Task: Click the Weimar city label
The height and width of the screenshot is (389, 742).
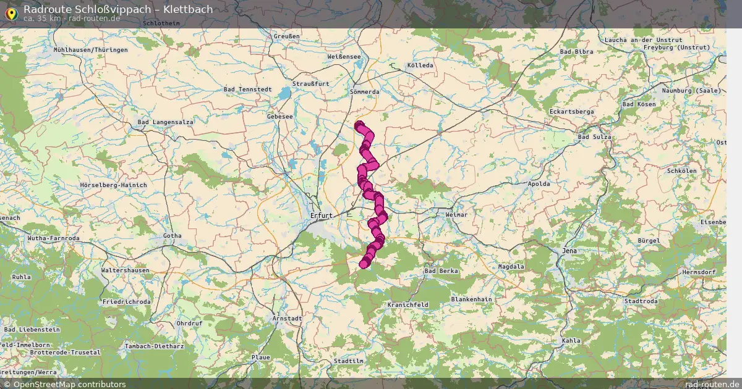Action: point(456,214)
